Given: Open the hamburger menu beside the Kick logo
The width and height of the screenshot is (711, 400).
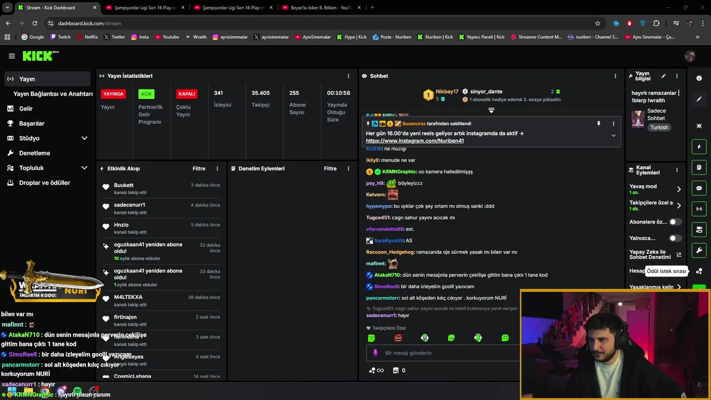Looking at the screenshot, I should (x=12, y=56).
